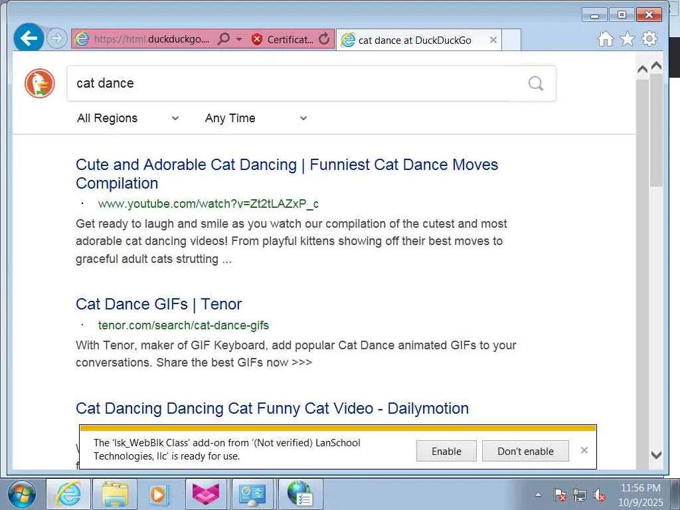The height and width of the screenshot is (510, 680).
Task: Open the globe checklist taskbar app
Action: (x=301, y=494)
